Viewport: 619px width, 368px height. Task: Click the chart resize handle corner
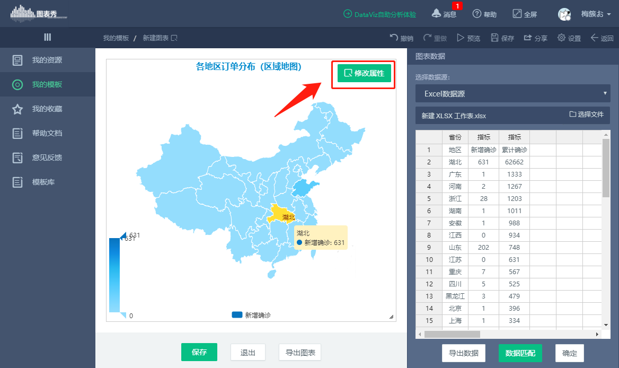[x=391, y=317]
